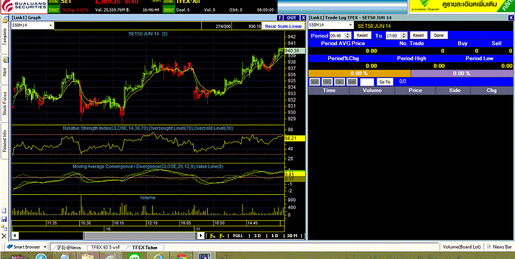The image size is (515, 259).
Task: Click the previous page < button
Action: click(327, 82)
